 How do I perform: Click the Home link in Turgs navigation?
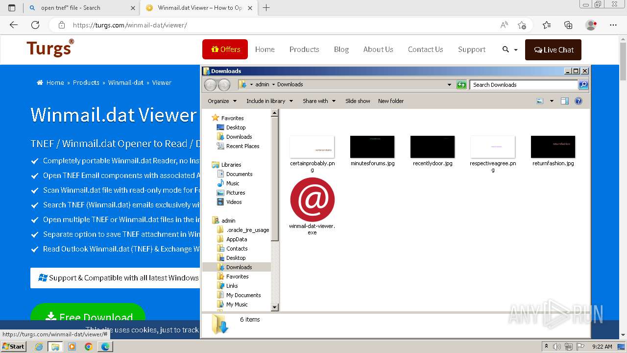pyautogui.click(x=265, y=50)
